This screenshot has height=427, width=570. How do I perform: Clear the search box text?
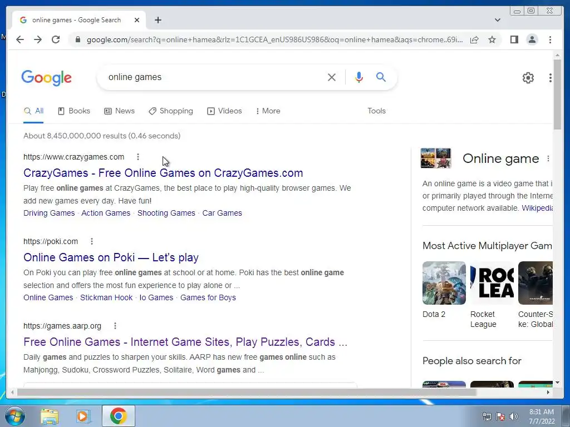pos(331,77)
